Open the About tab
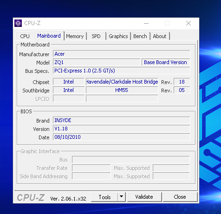Image resolution: width=221 pixels, height=214 pixels. (x=160, y=36)
